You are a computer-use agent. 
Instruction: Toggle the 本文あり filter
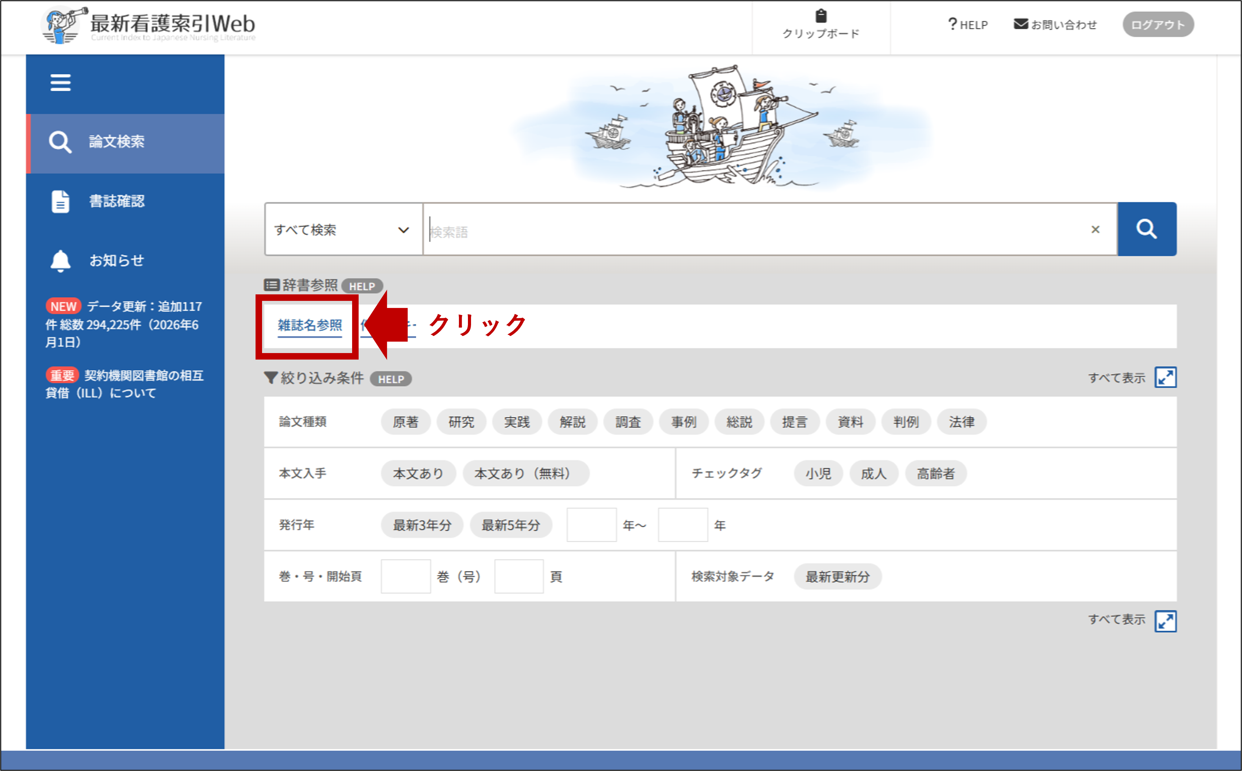tap(418, 474)
